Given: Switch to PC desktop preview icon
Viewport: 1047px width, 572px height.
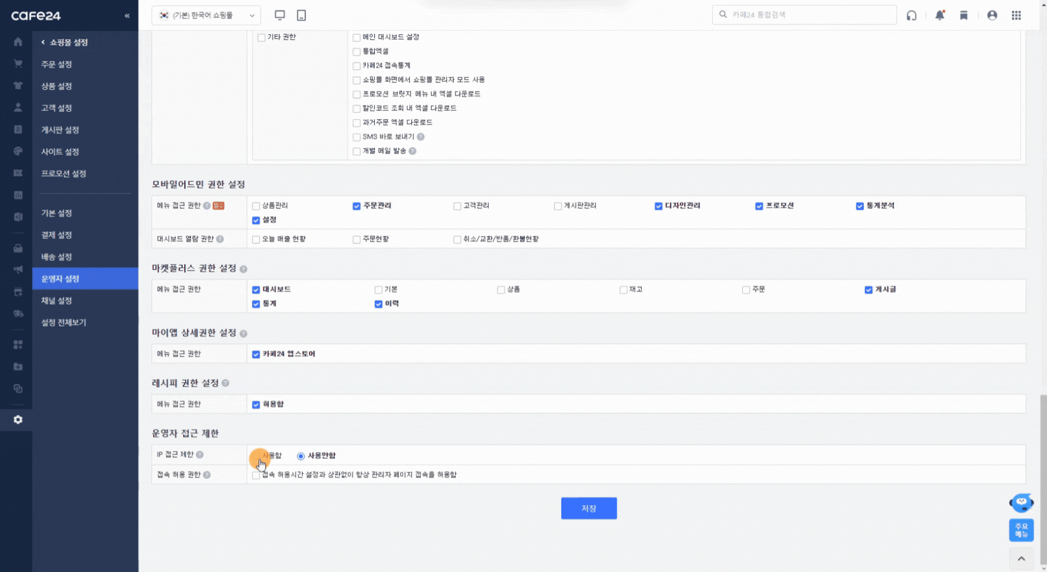Looking at the screenshot, I should (280, 15).
